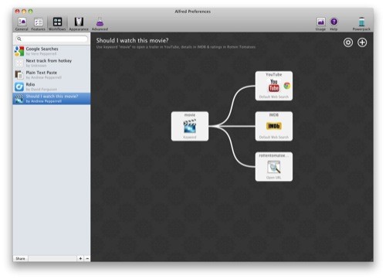Switch to the Workflows tab
Viewport: 386px width, 279px height.
coord(57,24)
